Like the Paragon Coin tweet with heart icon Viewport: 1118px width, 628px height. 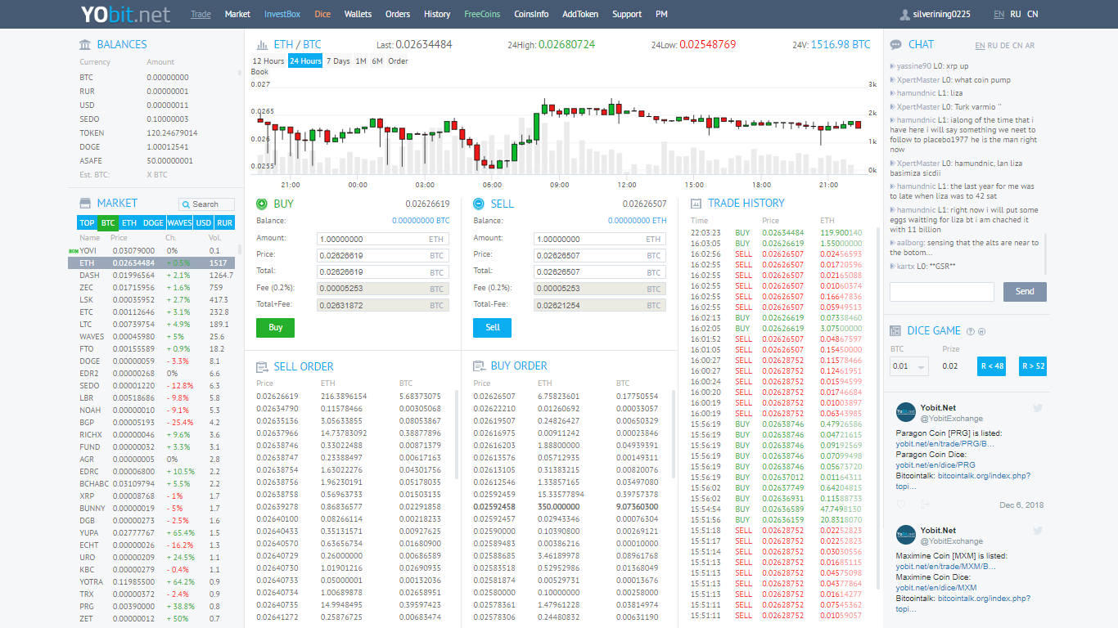pos(902,505)
